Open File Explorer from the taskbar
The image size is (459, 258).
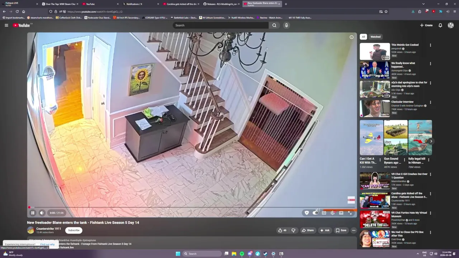pyautogui.click(x=234, y=254)
